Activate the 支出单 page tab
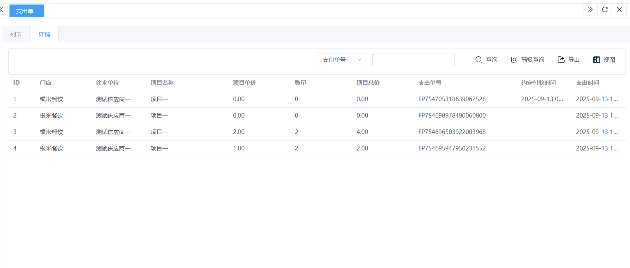 [26, 11]
